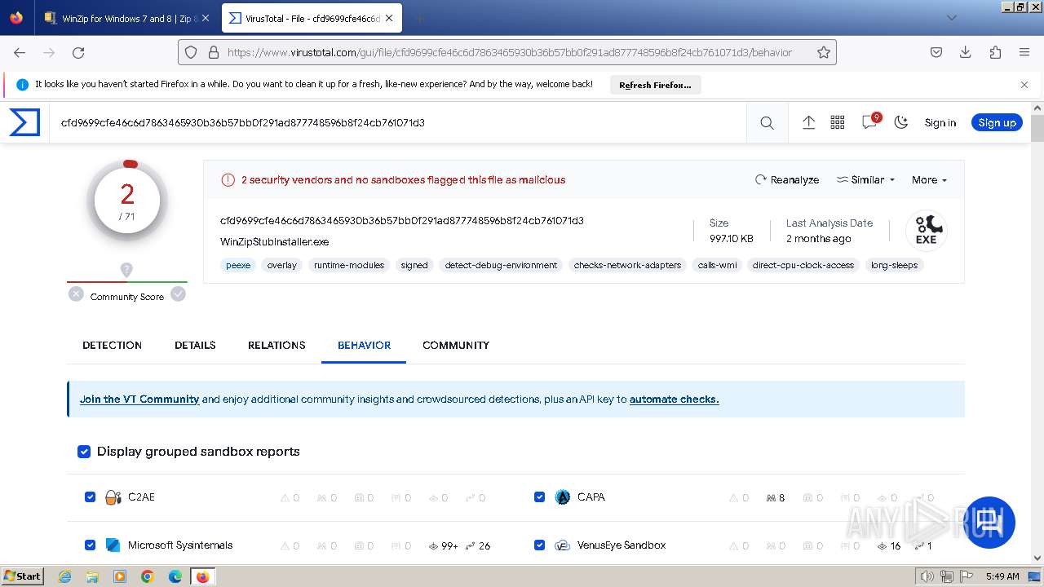The width and height of the screenshot is (1044, 587).
Task: Open the notifications comment icon
Action: (869, 121)
